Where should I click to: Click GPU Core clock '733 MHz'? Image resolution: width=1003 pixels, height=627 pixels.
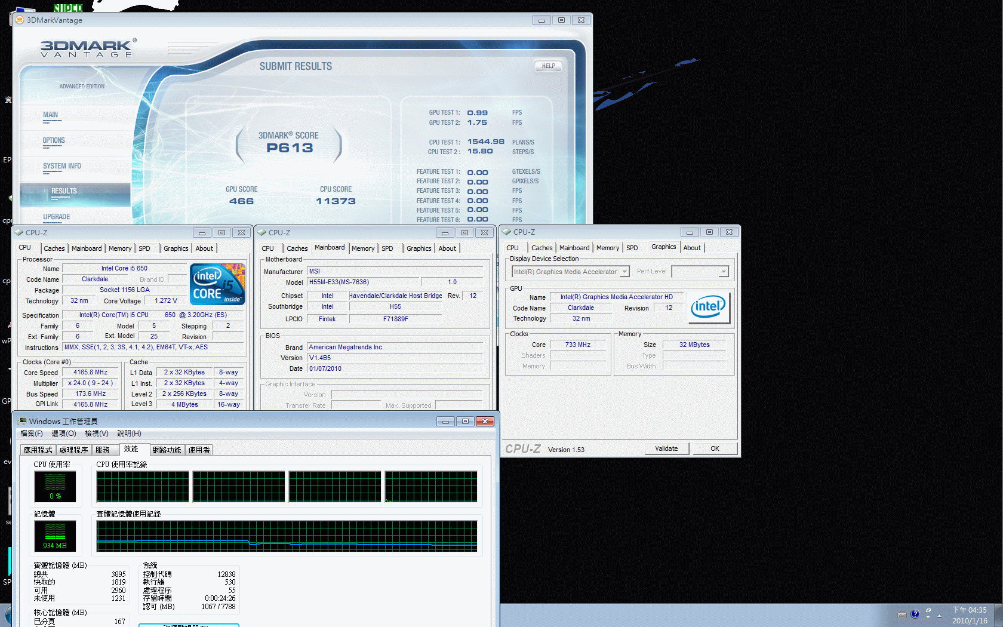[x=577, y=345]
